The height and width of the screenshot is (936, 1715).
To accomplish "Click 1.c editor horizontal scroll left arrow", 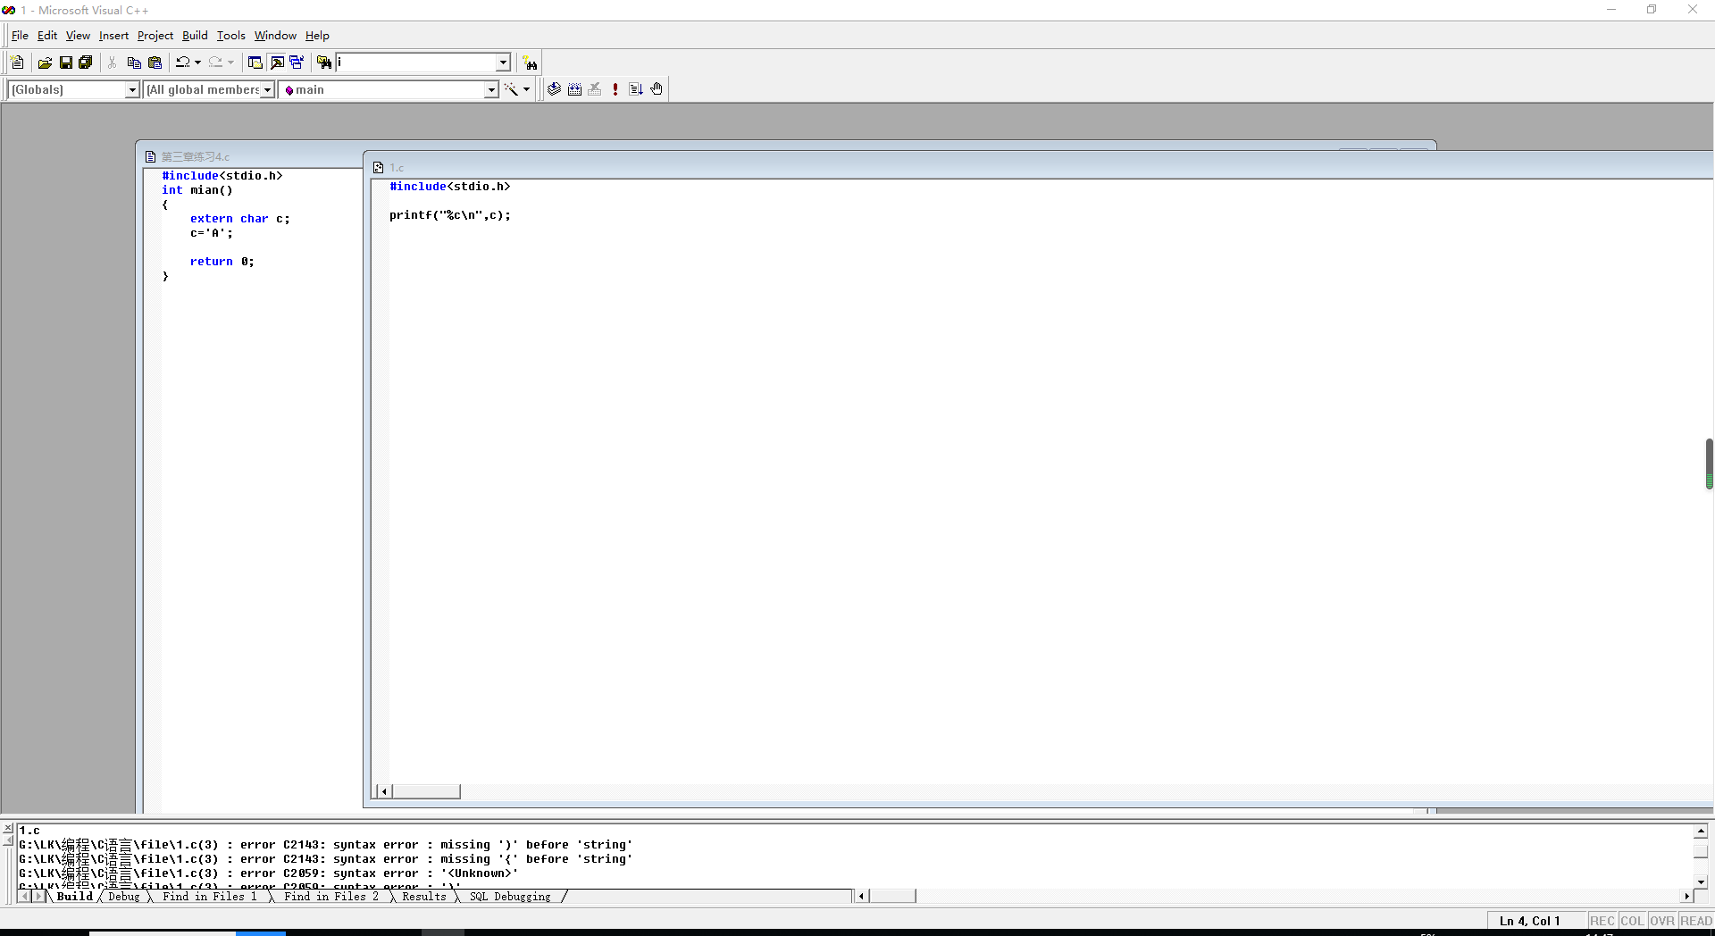I will click(x=384, y=791).
